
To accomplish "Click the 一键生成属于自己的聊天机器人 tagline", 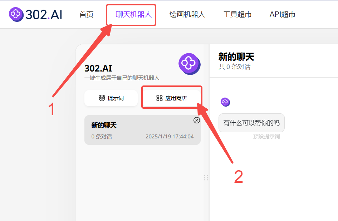I will (x=122, y=78).
